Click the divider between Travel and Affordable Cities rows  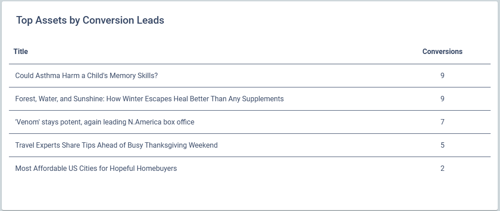(249, 157)
